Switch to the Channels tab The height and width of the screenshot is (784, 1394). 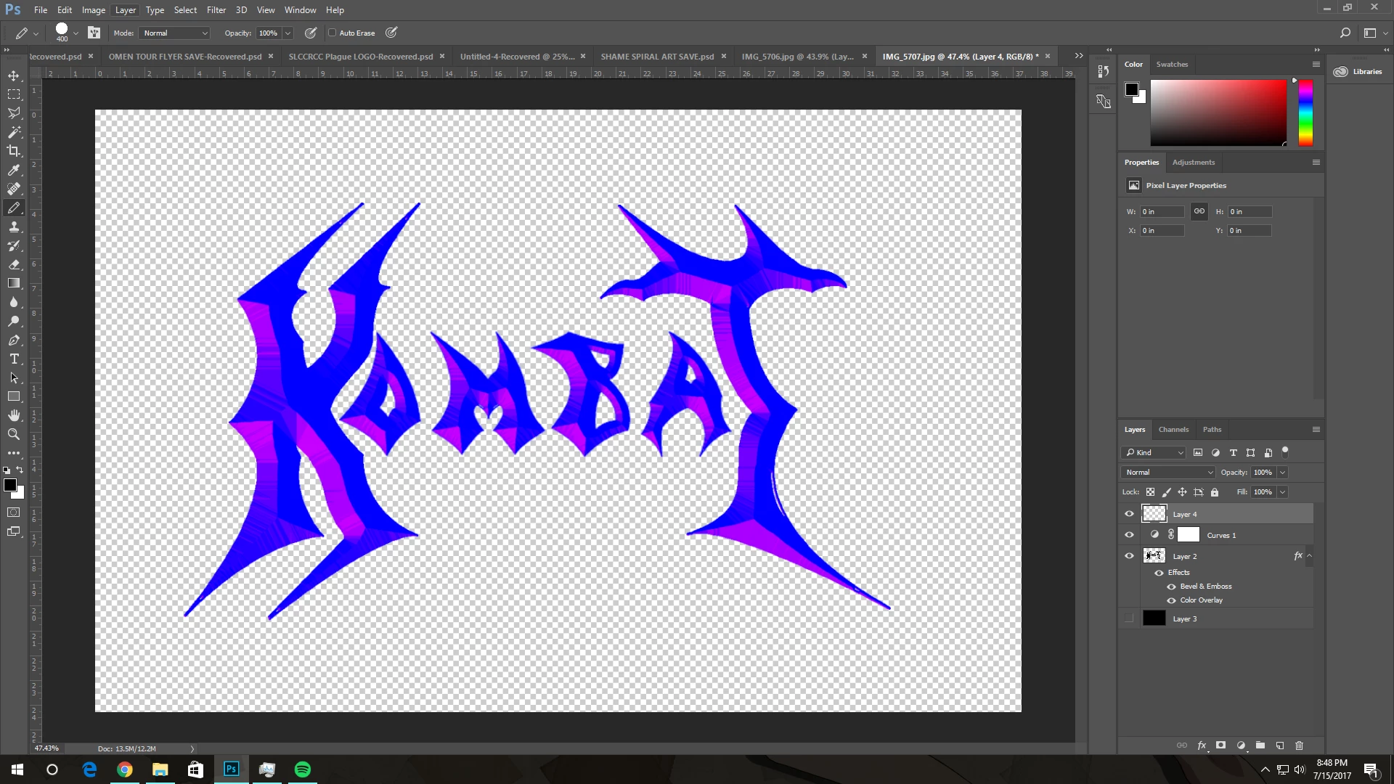(1173, 429)
